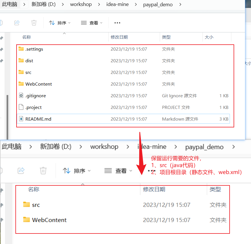Go to idea-mine in upper address bar
Image resolution: width=251 pixels, height=244 pixels.
point(118,4)
